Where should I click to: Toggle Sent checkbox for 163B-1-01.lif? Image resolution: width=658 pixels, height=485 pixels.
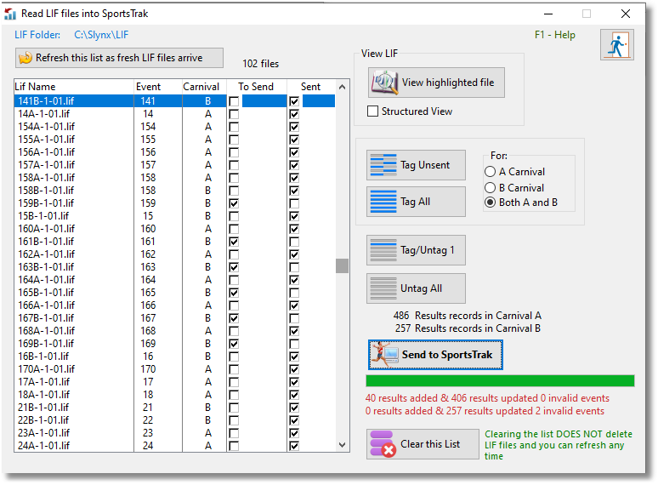294,267
